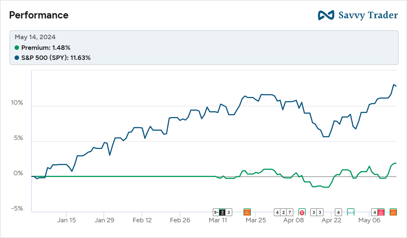Open the 4 marker beside the Airbnb icon
The width and height of the screenshot is (407, 238).
[375, 212]
